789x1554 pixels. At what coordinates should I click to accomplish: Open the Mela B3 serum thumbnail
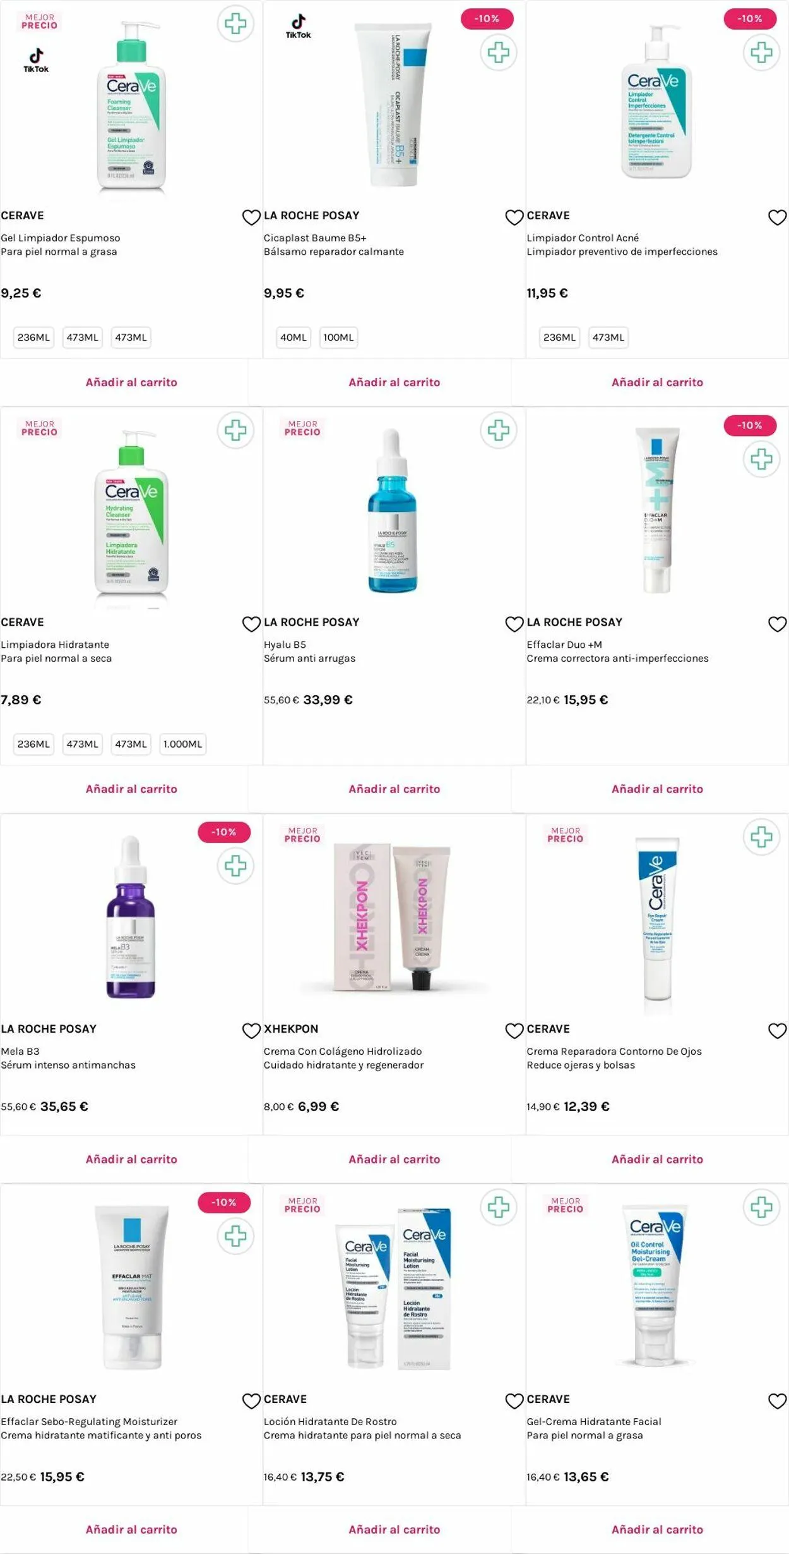[131, 916]
